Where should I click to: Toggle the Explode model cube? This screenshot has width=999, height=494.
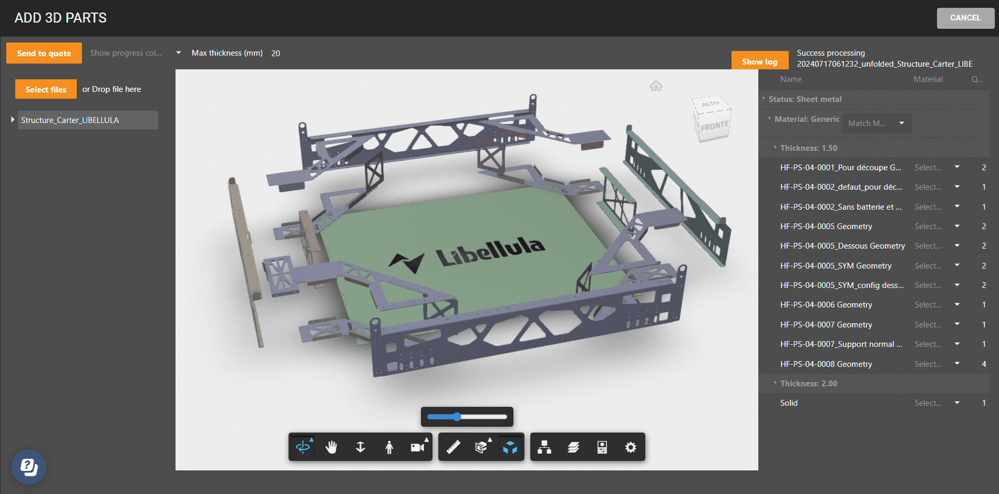510,447
